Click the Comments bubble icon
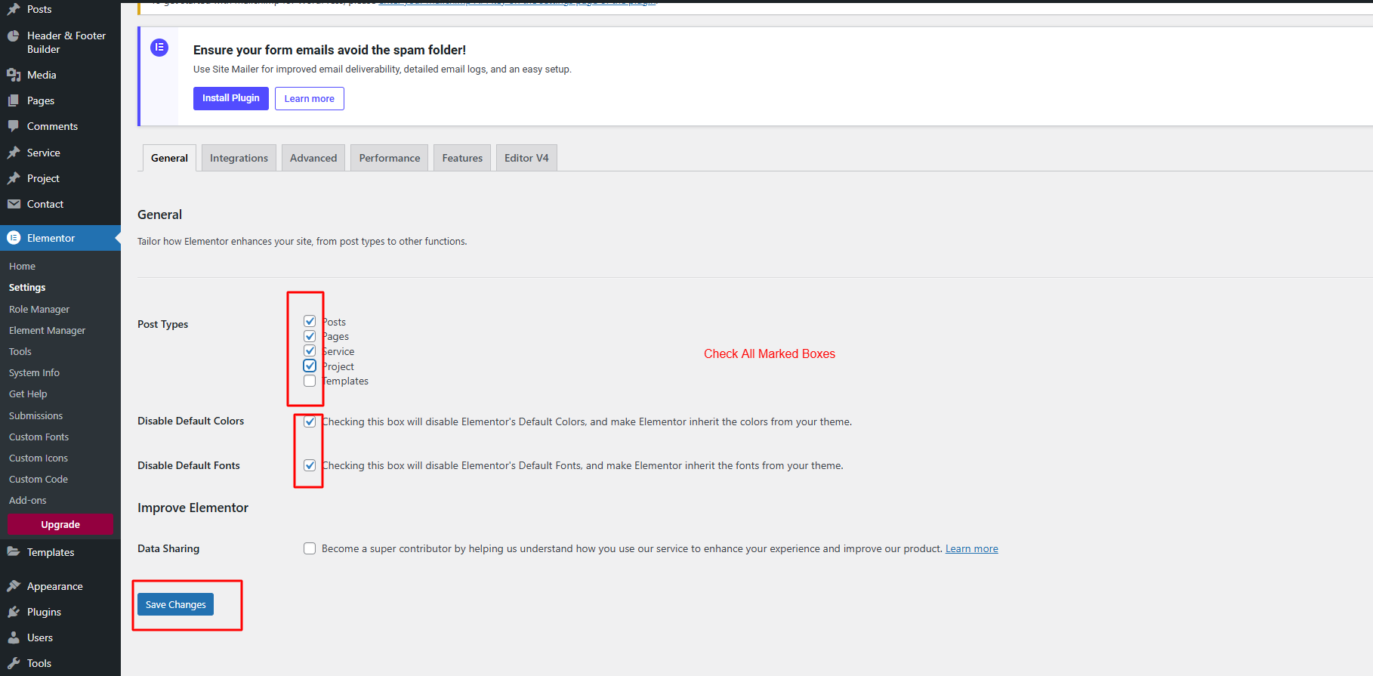The width and height of the screenshot is (1373, 676). pyautogui.click(x=14, y=126)
